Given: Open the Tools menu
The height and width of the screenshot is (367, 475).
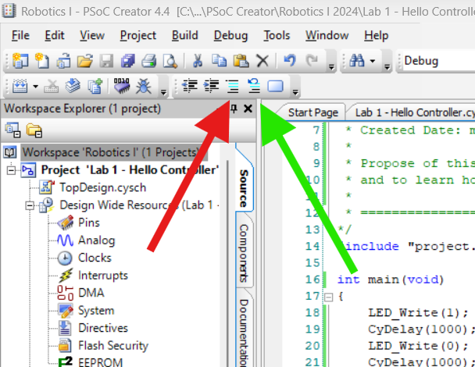Looking at the screenshot, I should 277,35.
